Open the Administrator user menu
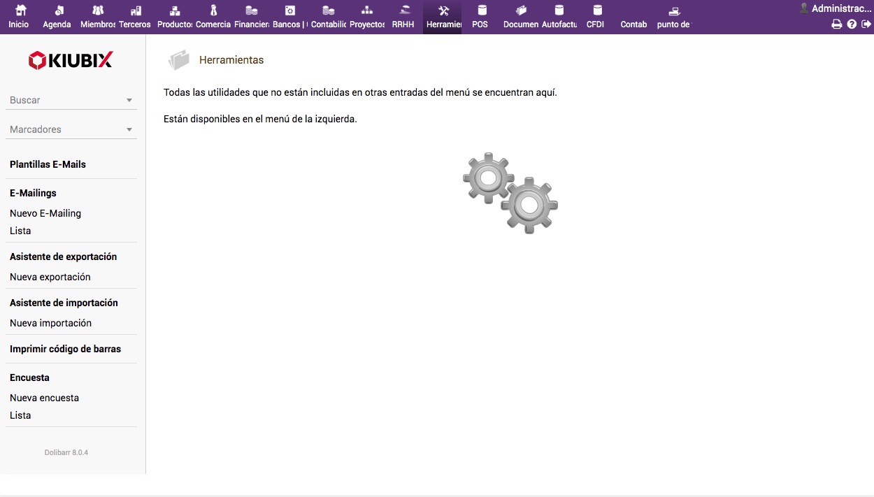 836,8
